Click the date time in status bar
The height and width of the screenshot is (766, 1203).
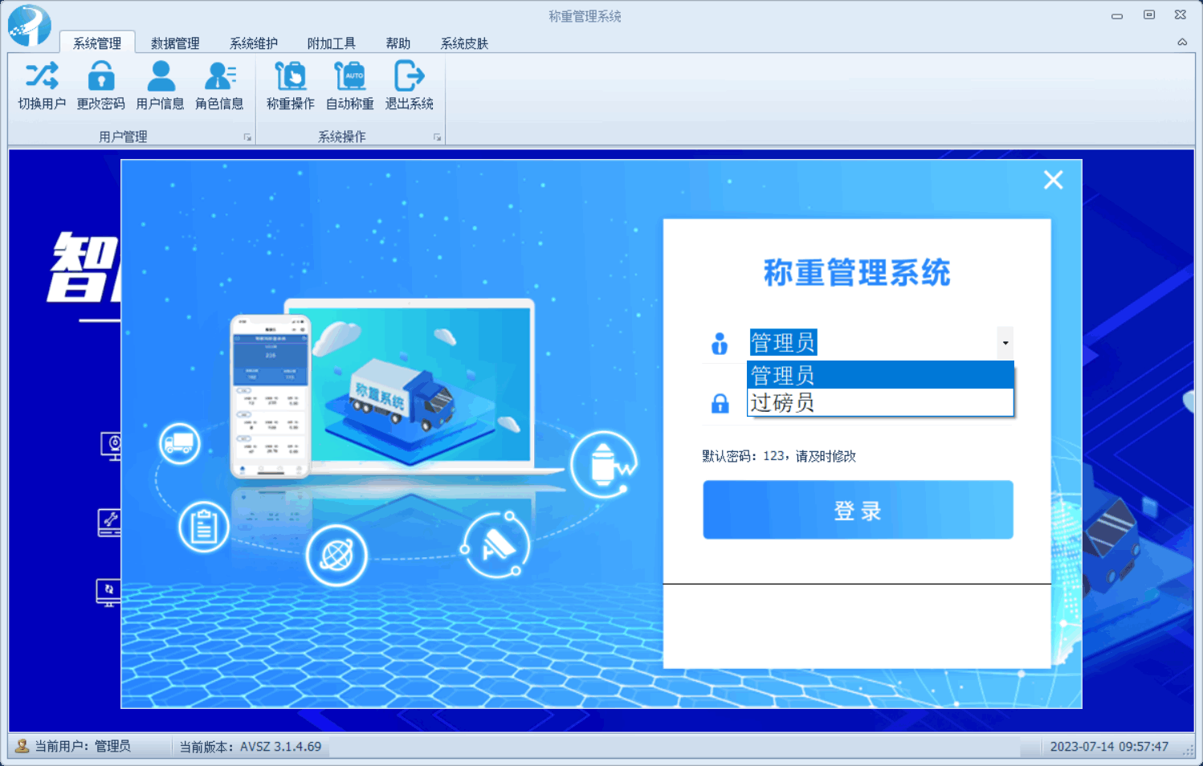(1109, 747)
